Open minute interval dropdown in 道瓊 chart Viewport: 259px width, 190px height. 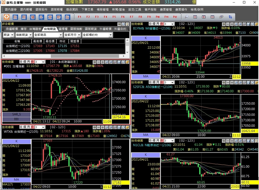[172, 24]
